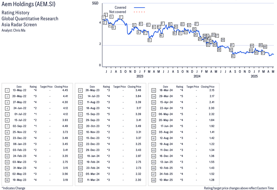Click the '2024' year label on x-axis

(x=197, y=76)
